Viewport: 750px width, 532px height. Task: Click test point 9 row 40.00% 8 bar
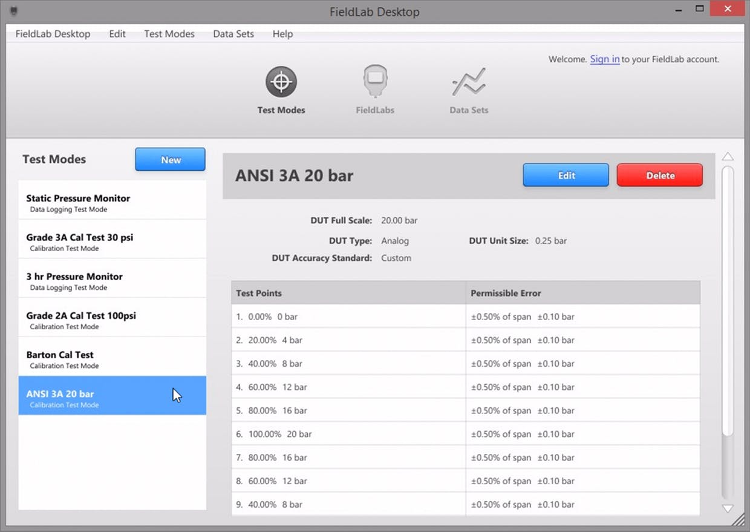click(348, 504)
